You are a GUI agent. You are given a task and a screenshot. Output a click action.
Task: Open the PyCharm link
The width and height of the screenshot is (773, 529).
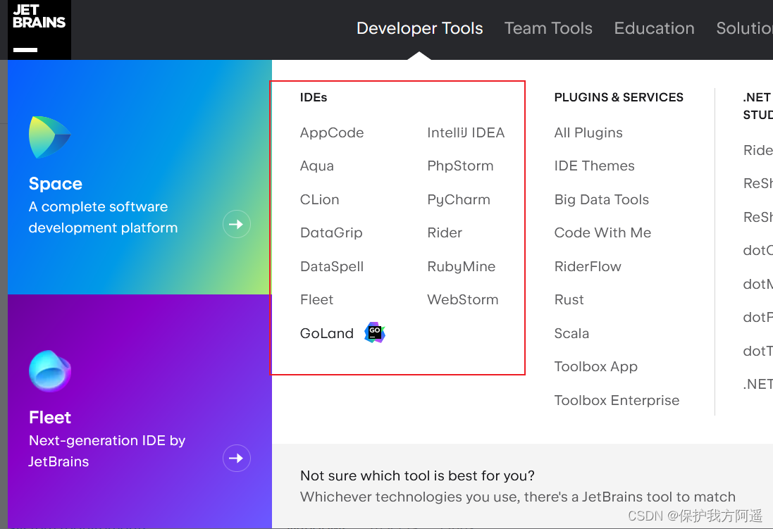[x=459, y=199]
